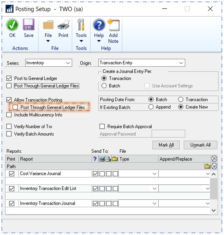The image size is (224, 235).
Task: Click the file folder send-to icon in header
Action: pyautogui.click(x=115, y=159)
